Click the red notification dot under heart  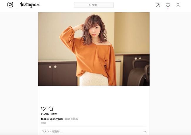(x=168, y=9)
